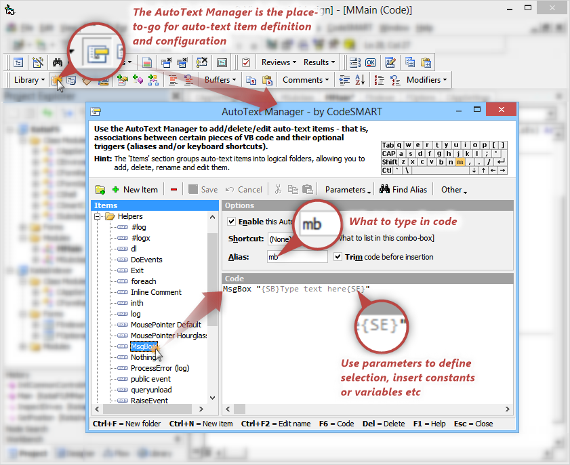Image resolution: width=570 pixels, height=465 pixels.
Task: Click the new folder icon in AutoText Manager
Action: pos(100,189)
